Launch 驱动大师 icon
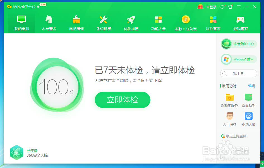 point(248,116)
